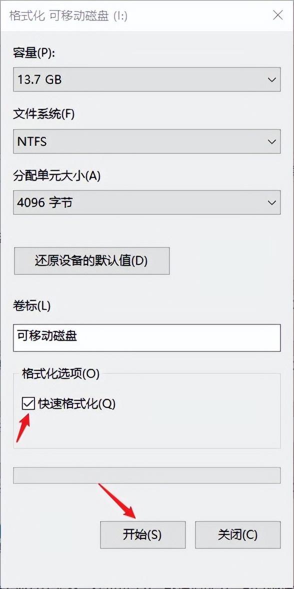Image resolution: width=294 pixels, height=589 pixels.
Task: Click the 关闭 (Close) button
Action: tap(238, 534)
